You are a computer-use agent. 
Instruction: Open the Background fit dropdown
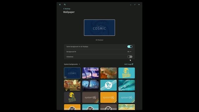click(x=129, y=52)
